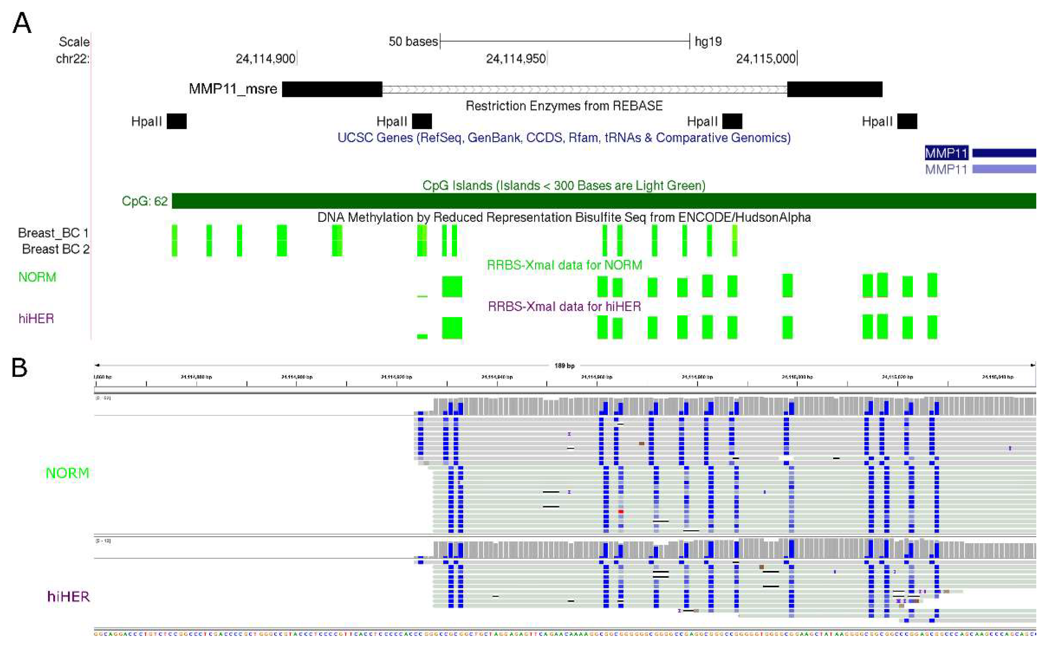Select the dark blue MMP11 gene glyph
The image size is (1054, 647).
tap(1005, 153)
